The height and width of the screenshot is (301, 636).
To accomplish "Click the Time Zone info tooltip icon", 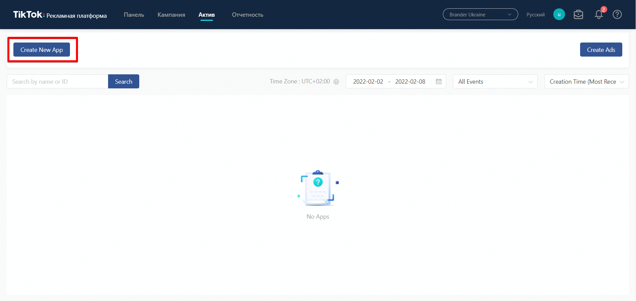I will [336, 82].
